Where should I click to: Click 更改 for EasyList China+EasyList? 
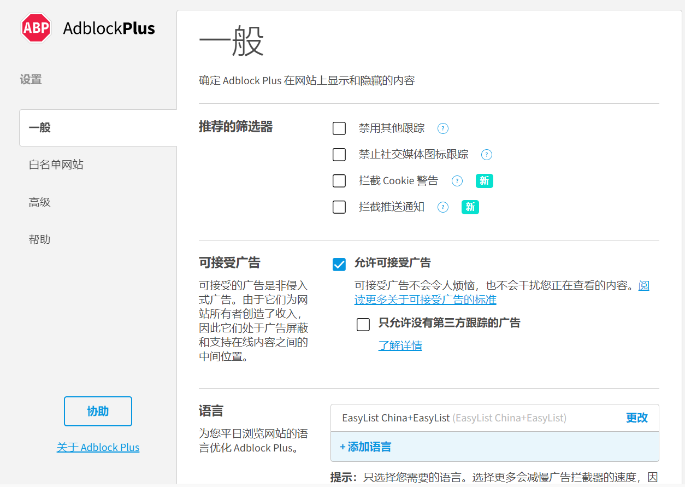637,418
